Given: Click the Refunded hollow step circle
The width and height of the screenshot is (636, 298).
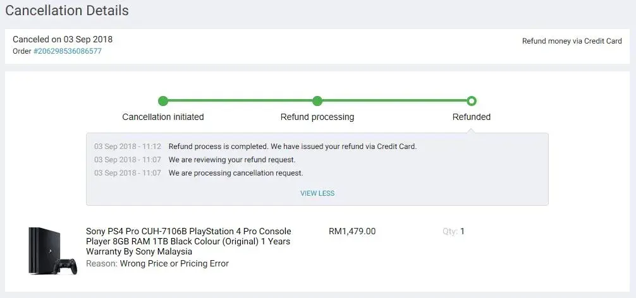Looking at the screenshot, I should (x=472, y=101).
